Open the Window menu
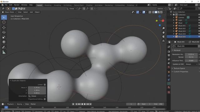The image size is (200, 112). [24, 5]
